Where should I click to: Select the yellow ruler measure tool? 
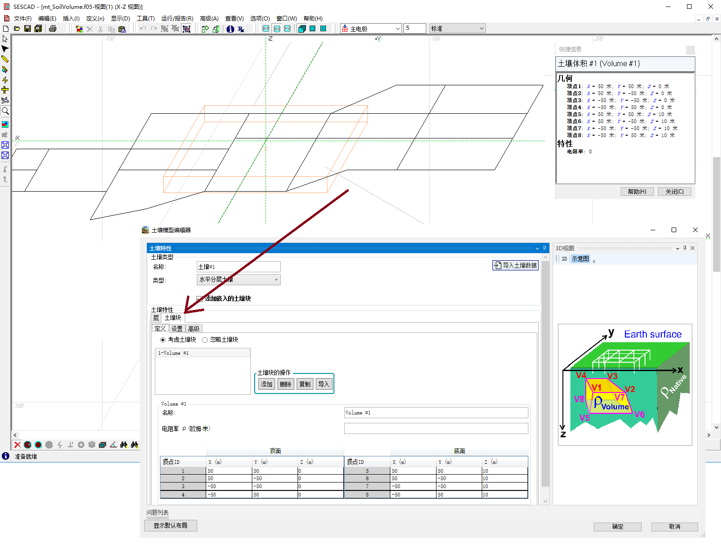5,90
